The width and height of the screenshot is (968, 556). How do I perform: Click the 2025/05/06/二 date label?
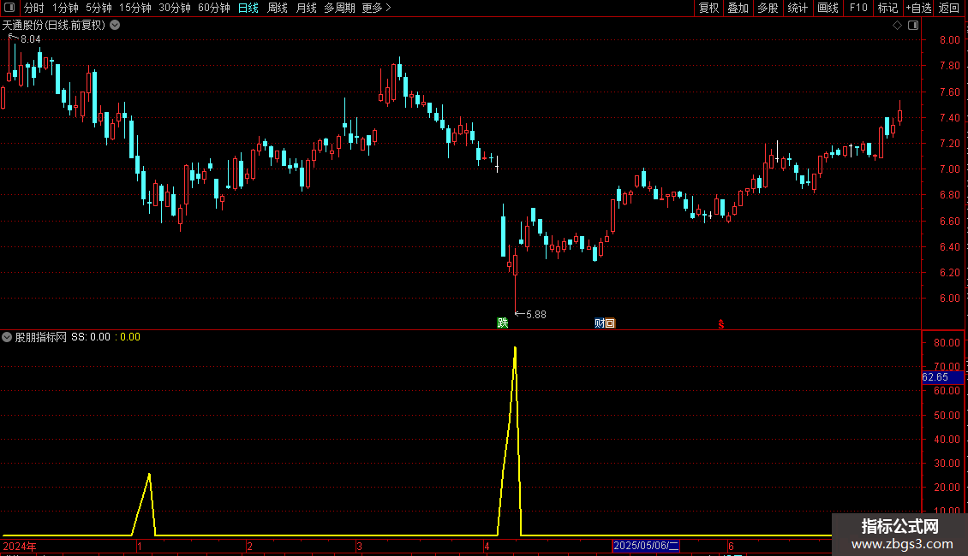(x=647, y=546)
